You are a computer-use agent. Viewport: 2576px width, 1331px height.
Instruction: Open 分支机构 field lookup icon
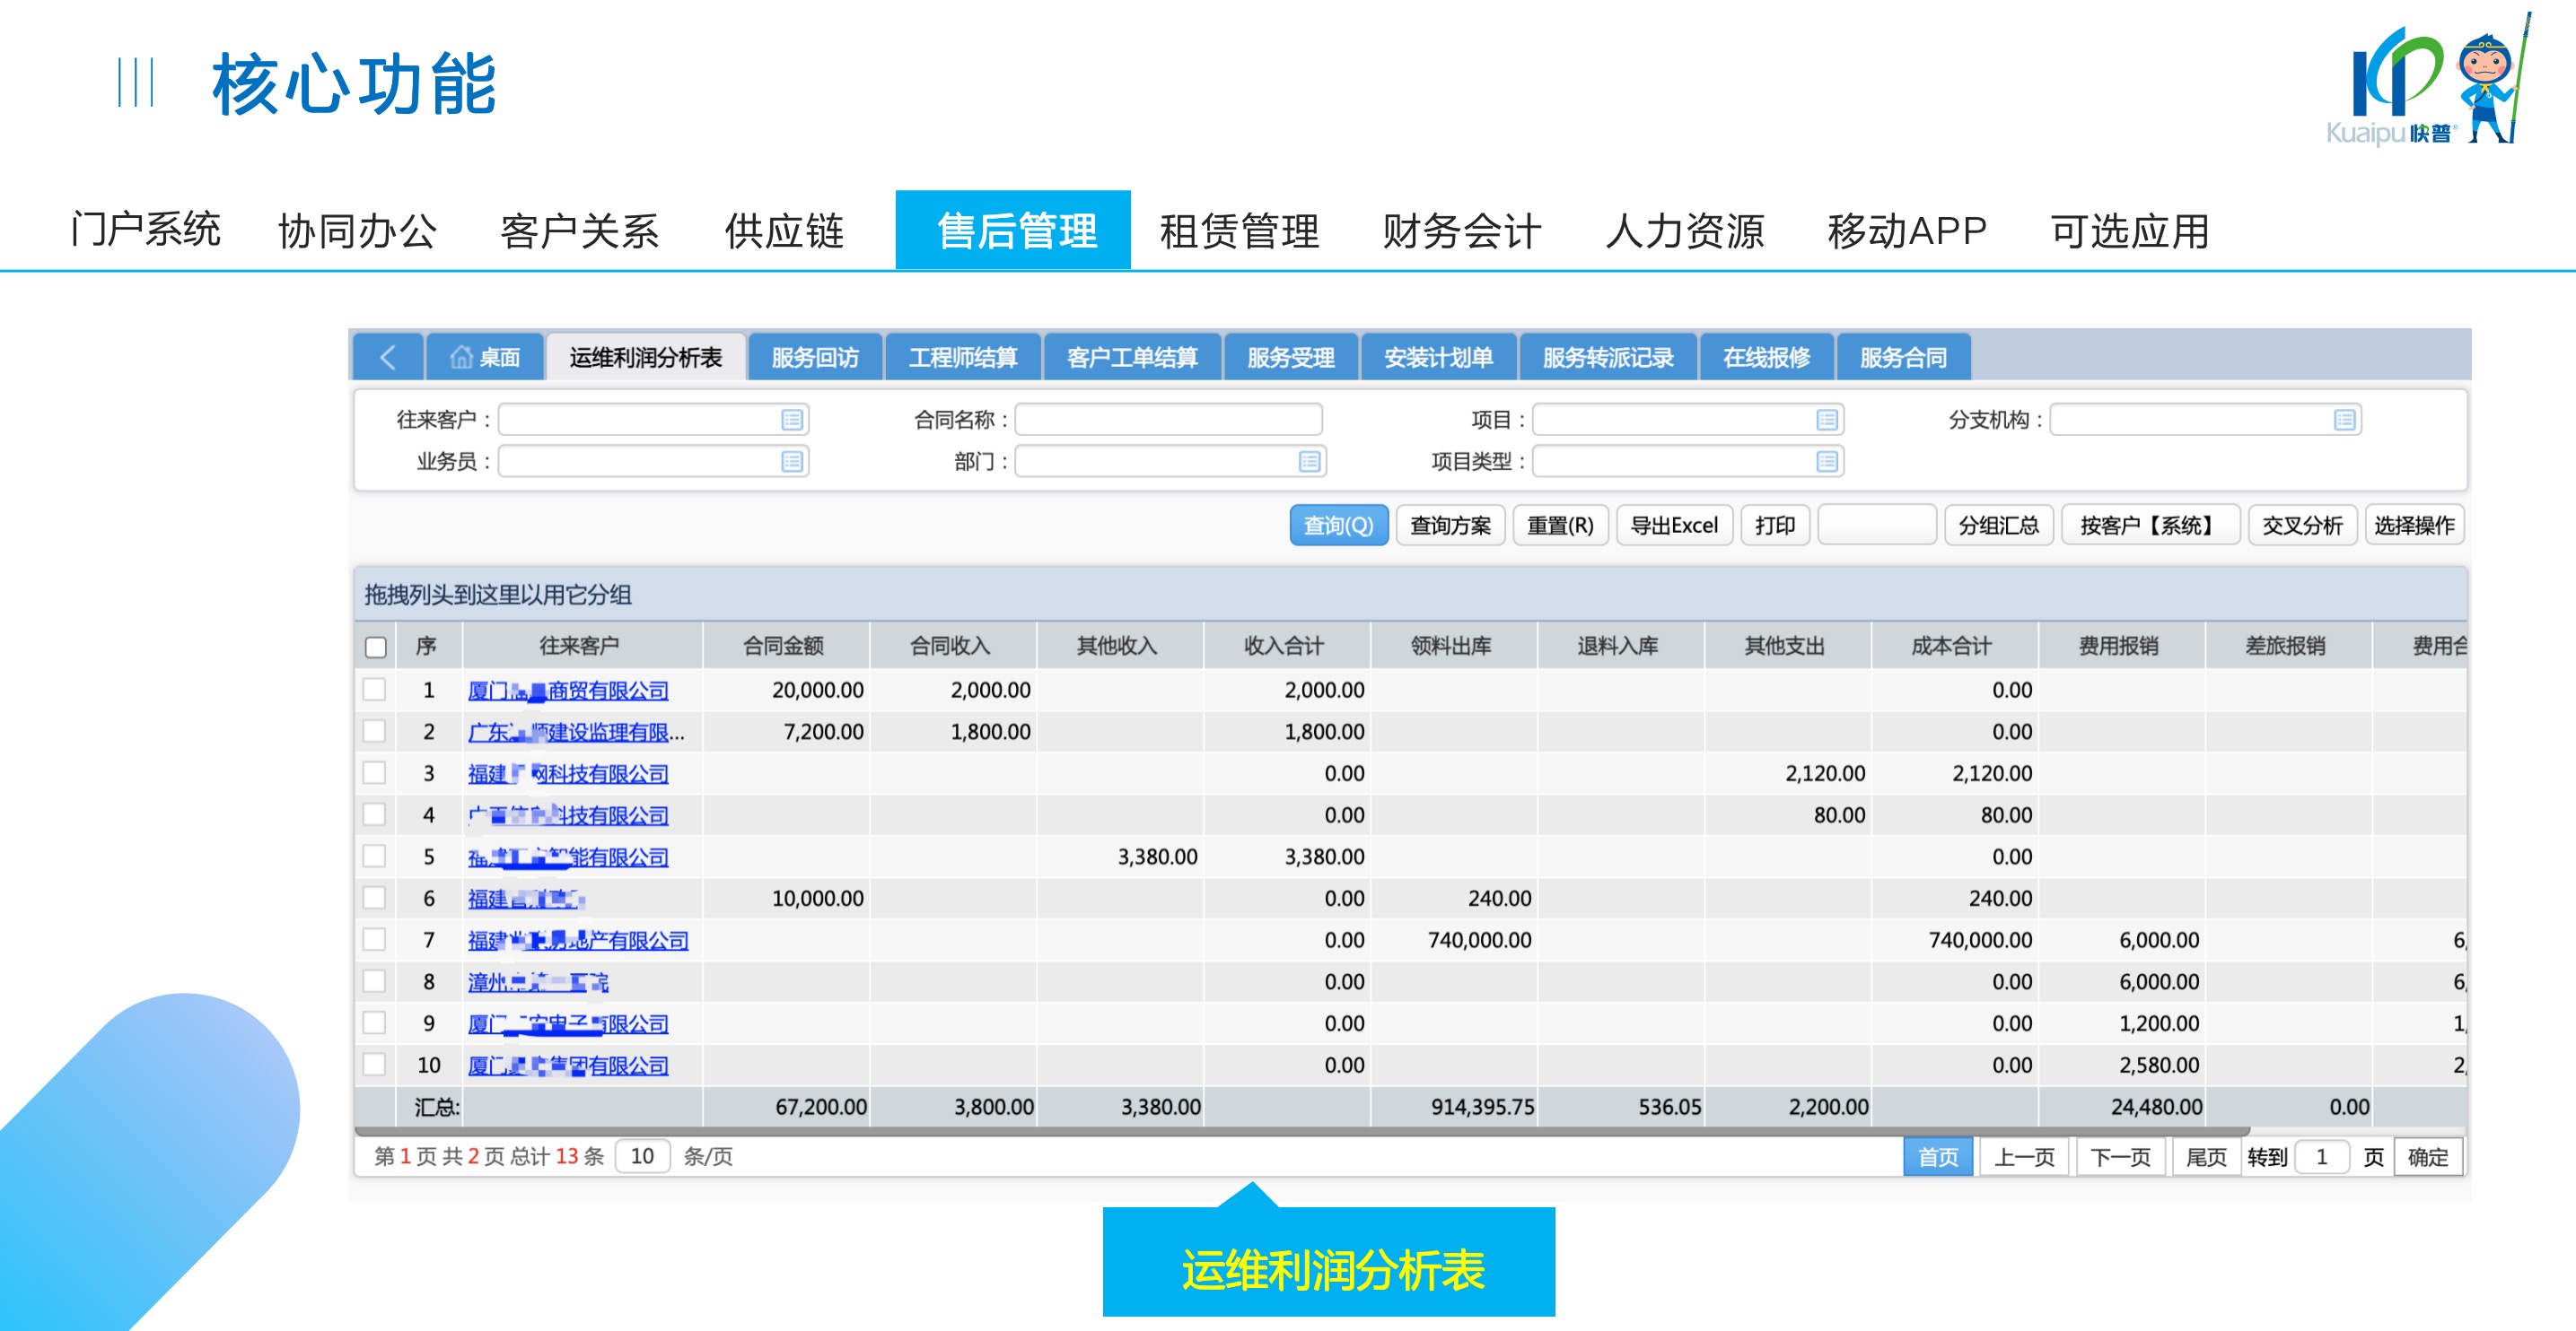point(2344,420)
